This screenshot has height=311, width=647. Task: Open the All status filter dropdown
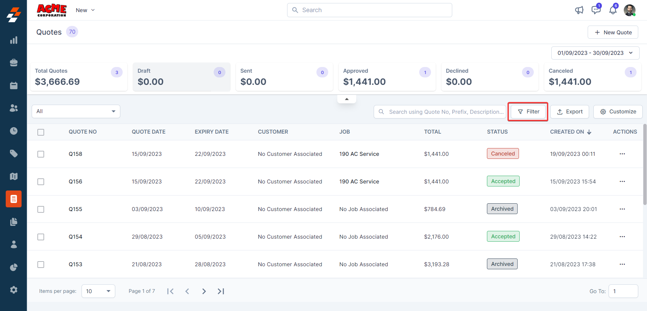[x=76, y=111]
